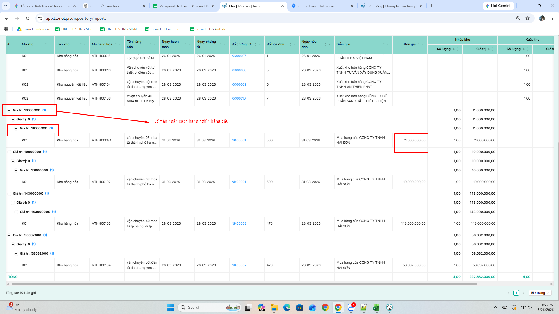The height and width of the screenshot is (314, 559).
Task: Collapse the Giá trị: 11000000 top group
Action: click(9, 111)
